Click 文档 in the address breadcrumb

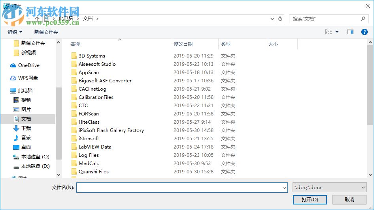tap(88, 19)
